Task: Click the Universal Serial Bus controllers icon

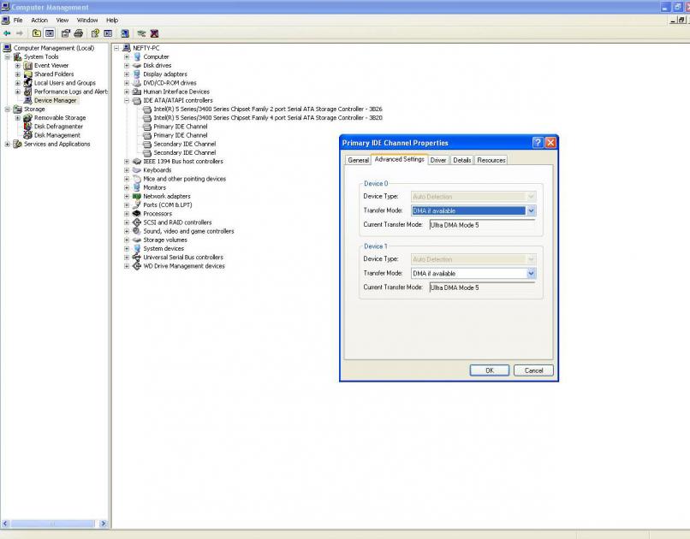Action: click(x=137, y=258)
